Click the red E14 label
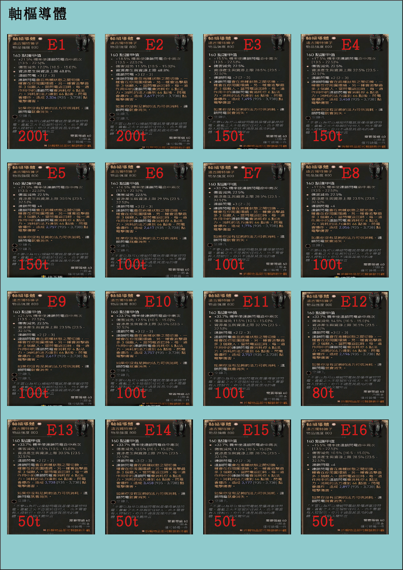 click(158, 430)
